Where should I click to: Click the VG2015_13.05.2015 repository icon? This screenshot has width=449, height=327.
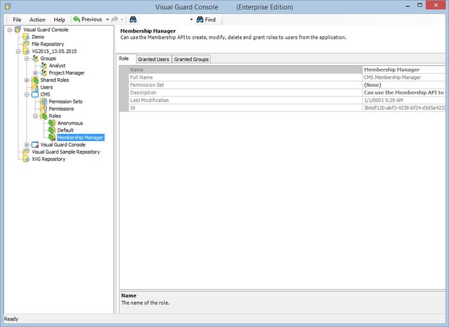(26, 51)
